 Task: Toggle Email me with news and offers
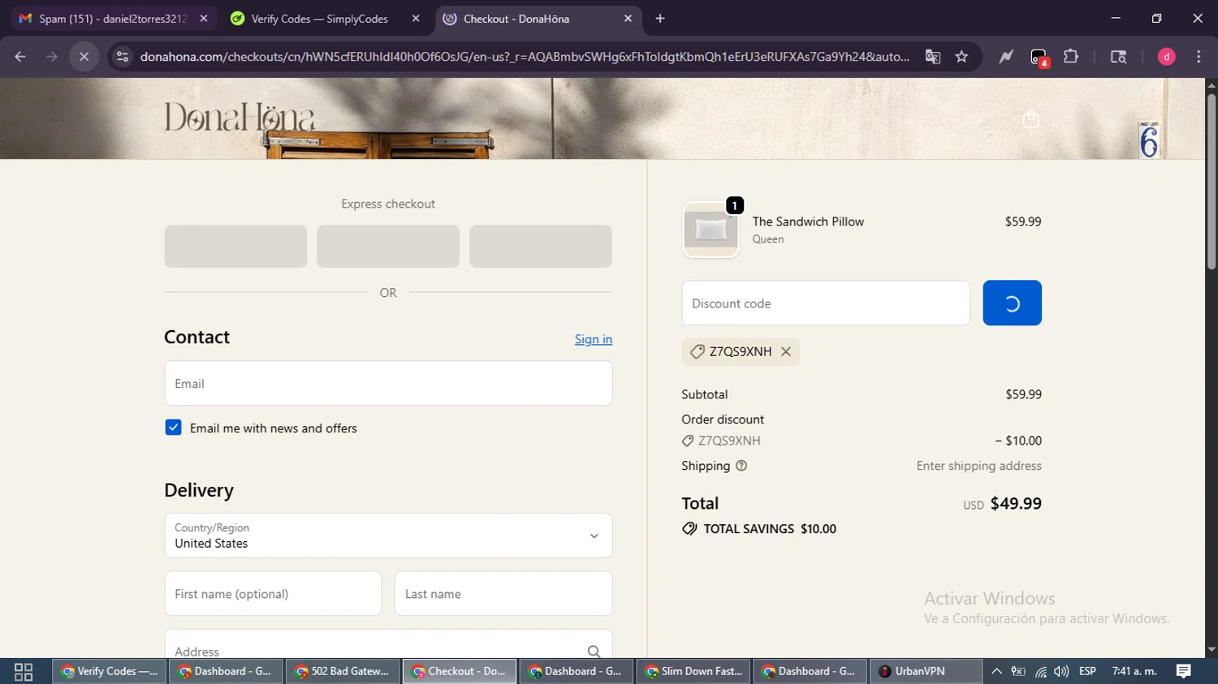point(173,428)
